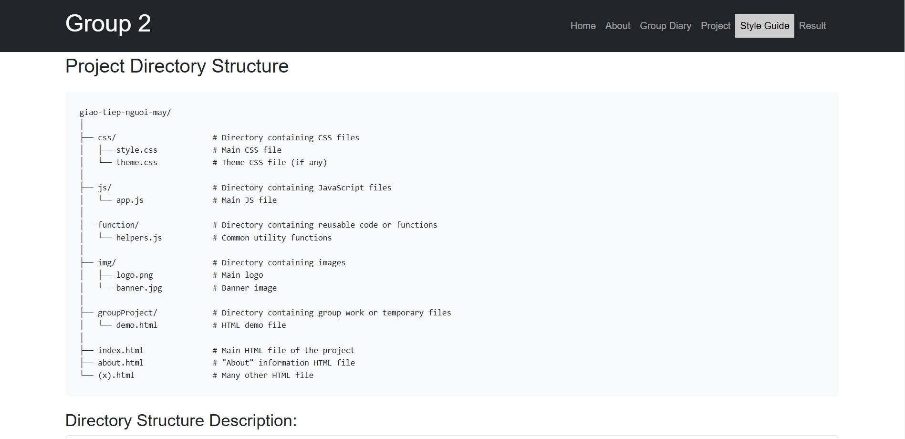The height and width of the screenshot is (439, 905).
Task: Click the Group 2 site title
Action: pos(108,24)
